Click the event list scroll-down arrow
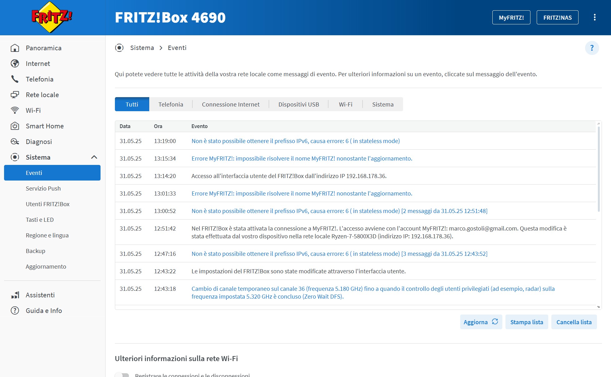 599,307
